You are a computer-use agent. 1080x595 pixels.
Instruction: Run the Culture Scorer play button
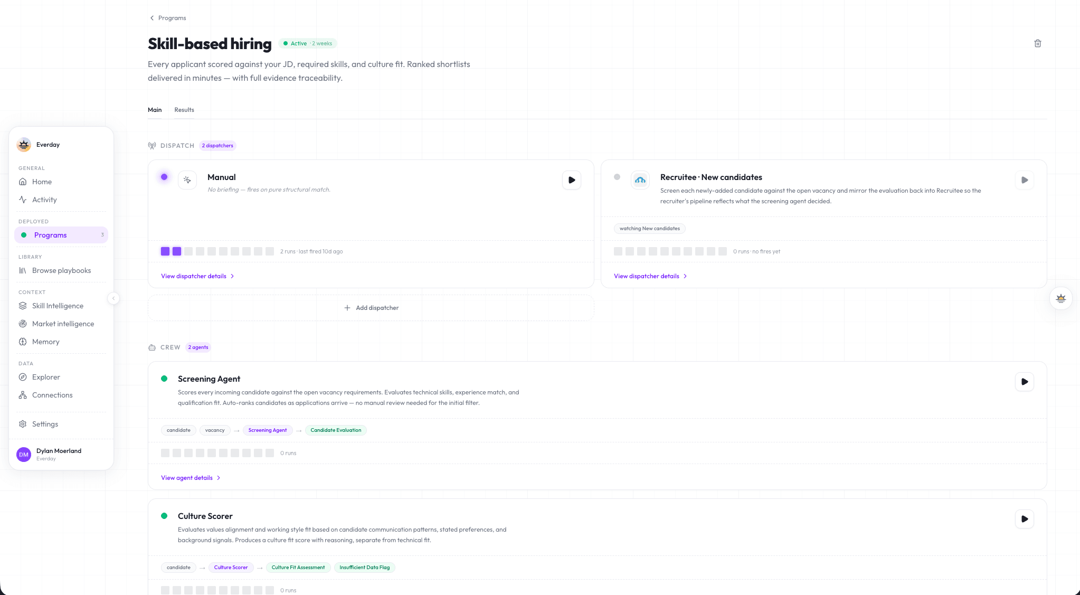[x=1025, y=519]
